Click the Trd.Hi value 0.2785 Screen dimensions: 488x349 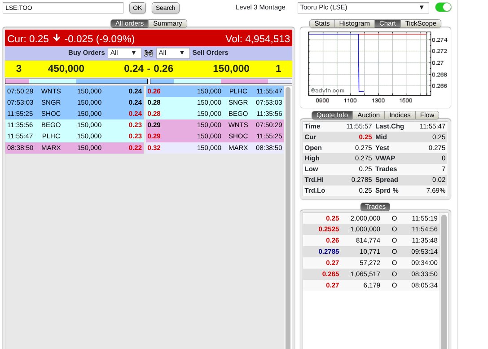[361, 180]
